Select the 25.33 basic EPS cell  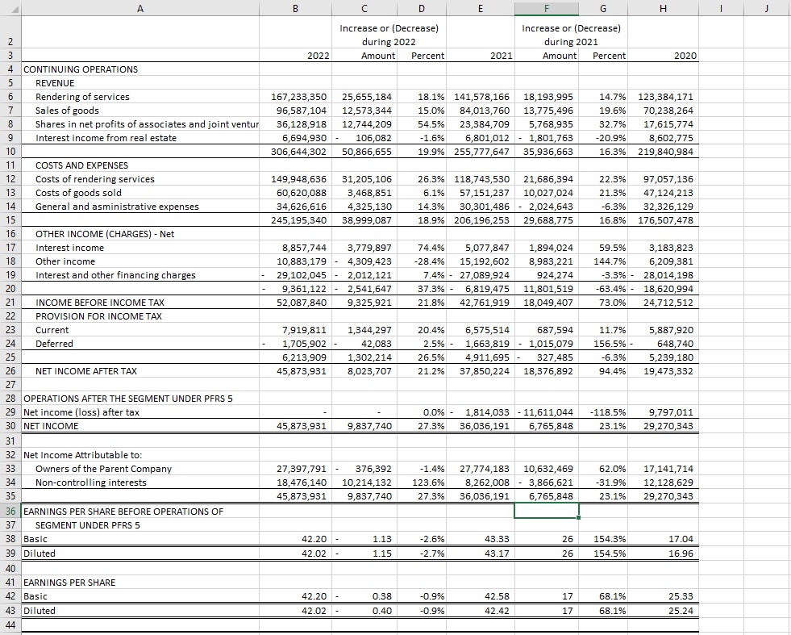(x=663, y=596)
